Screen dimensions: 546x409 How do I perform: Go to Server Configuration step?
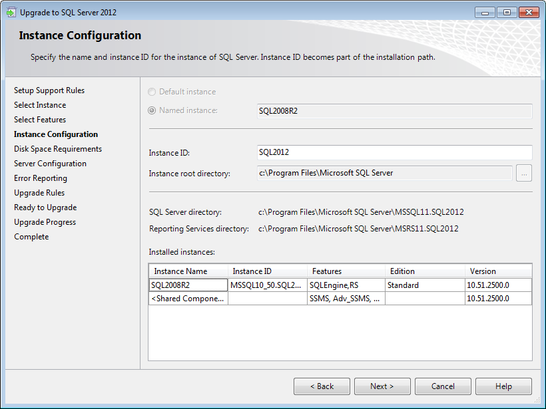(x=50, y=164)
